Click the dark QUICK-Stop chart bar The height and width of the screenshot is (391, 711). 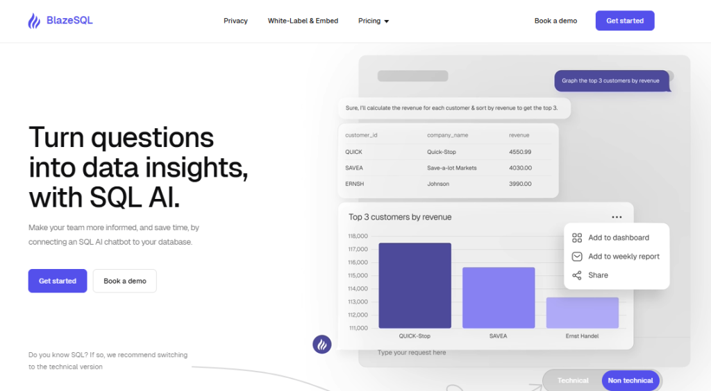pyautogui.click(x=415, y=286)
